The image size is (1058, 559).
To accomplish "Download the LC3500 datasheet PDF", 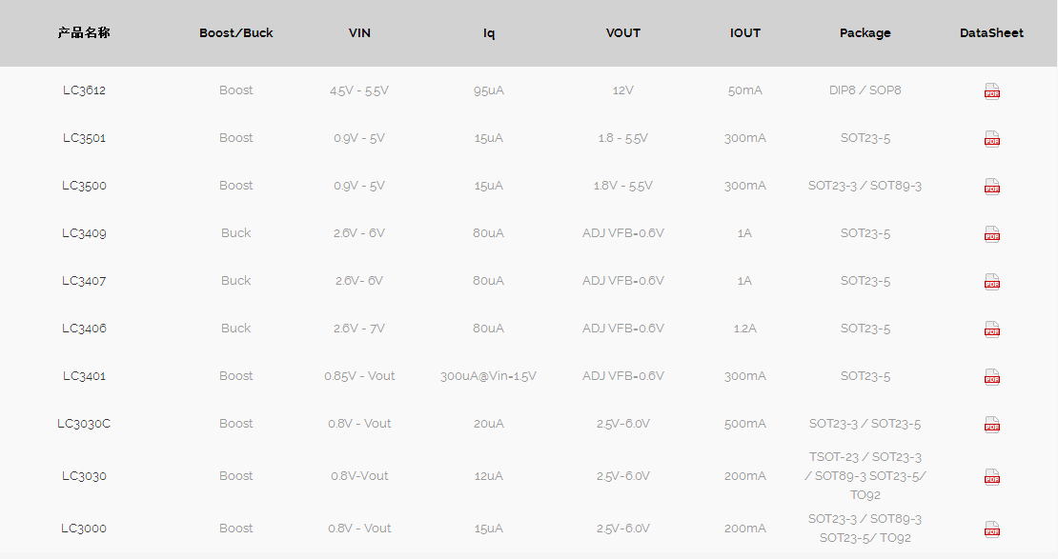I will point(992,186).
